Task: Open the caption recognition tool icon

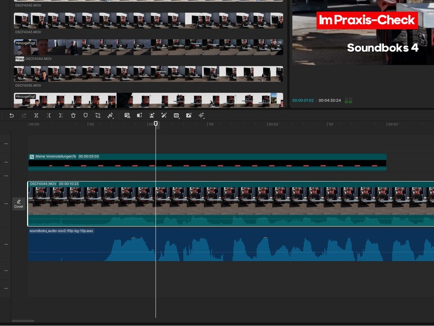Action: pos(127,116)
